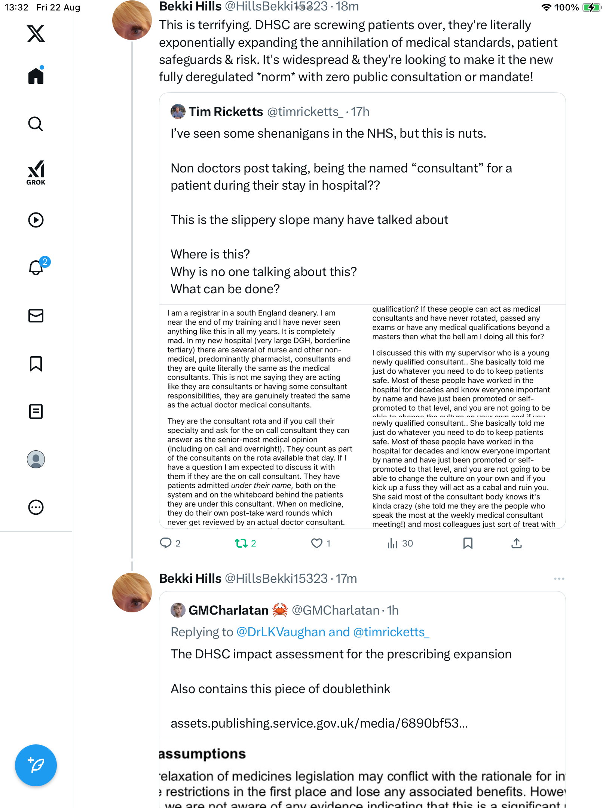This screenshot has height=808, width=606.
Task: Open Lists icon in sidebar
Action: [36, 411]
